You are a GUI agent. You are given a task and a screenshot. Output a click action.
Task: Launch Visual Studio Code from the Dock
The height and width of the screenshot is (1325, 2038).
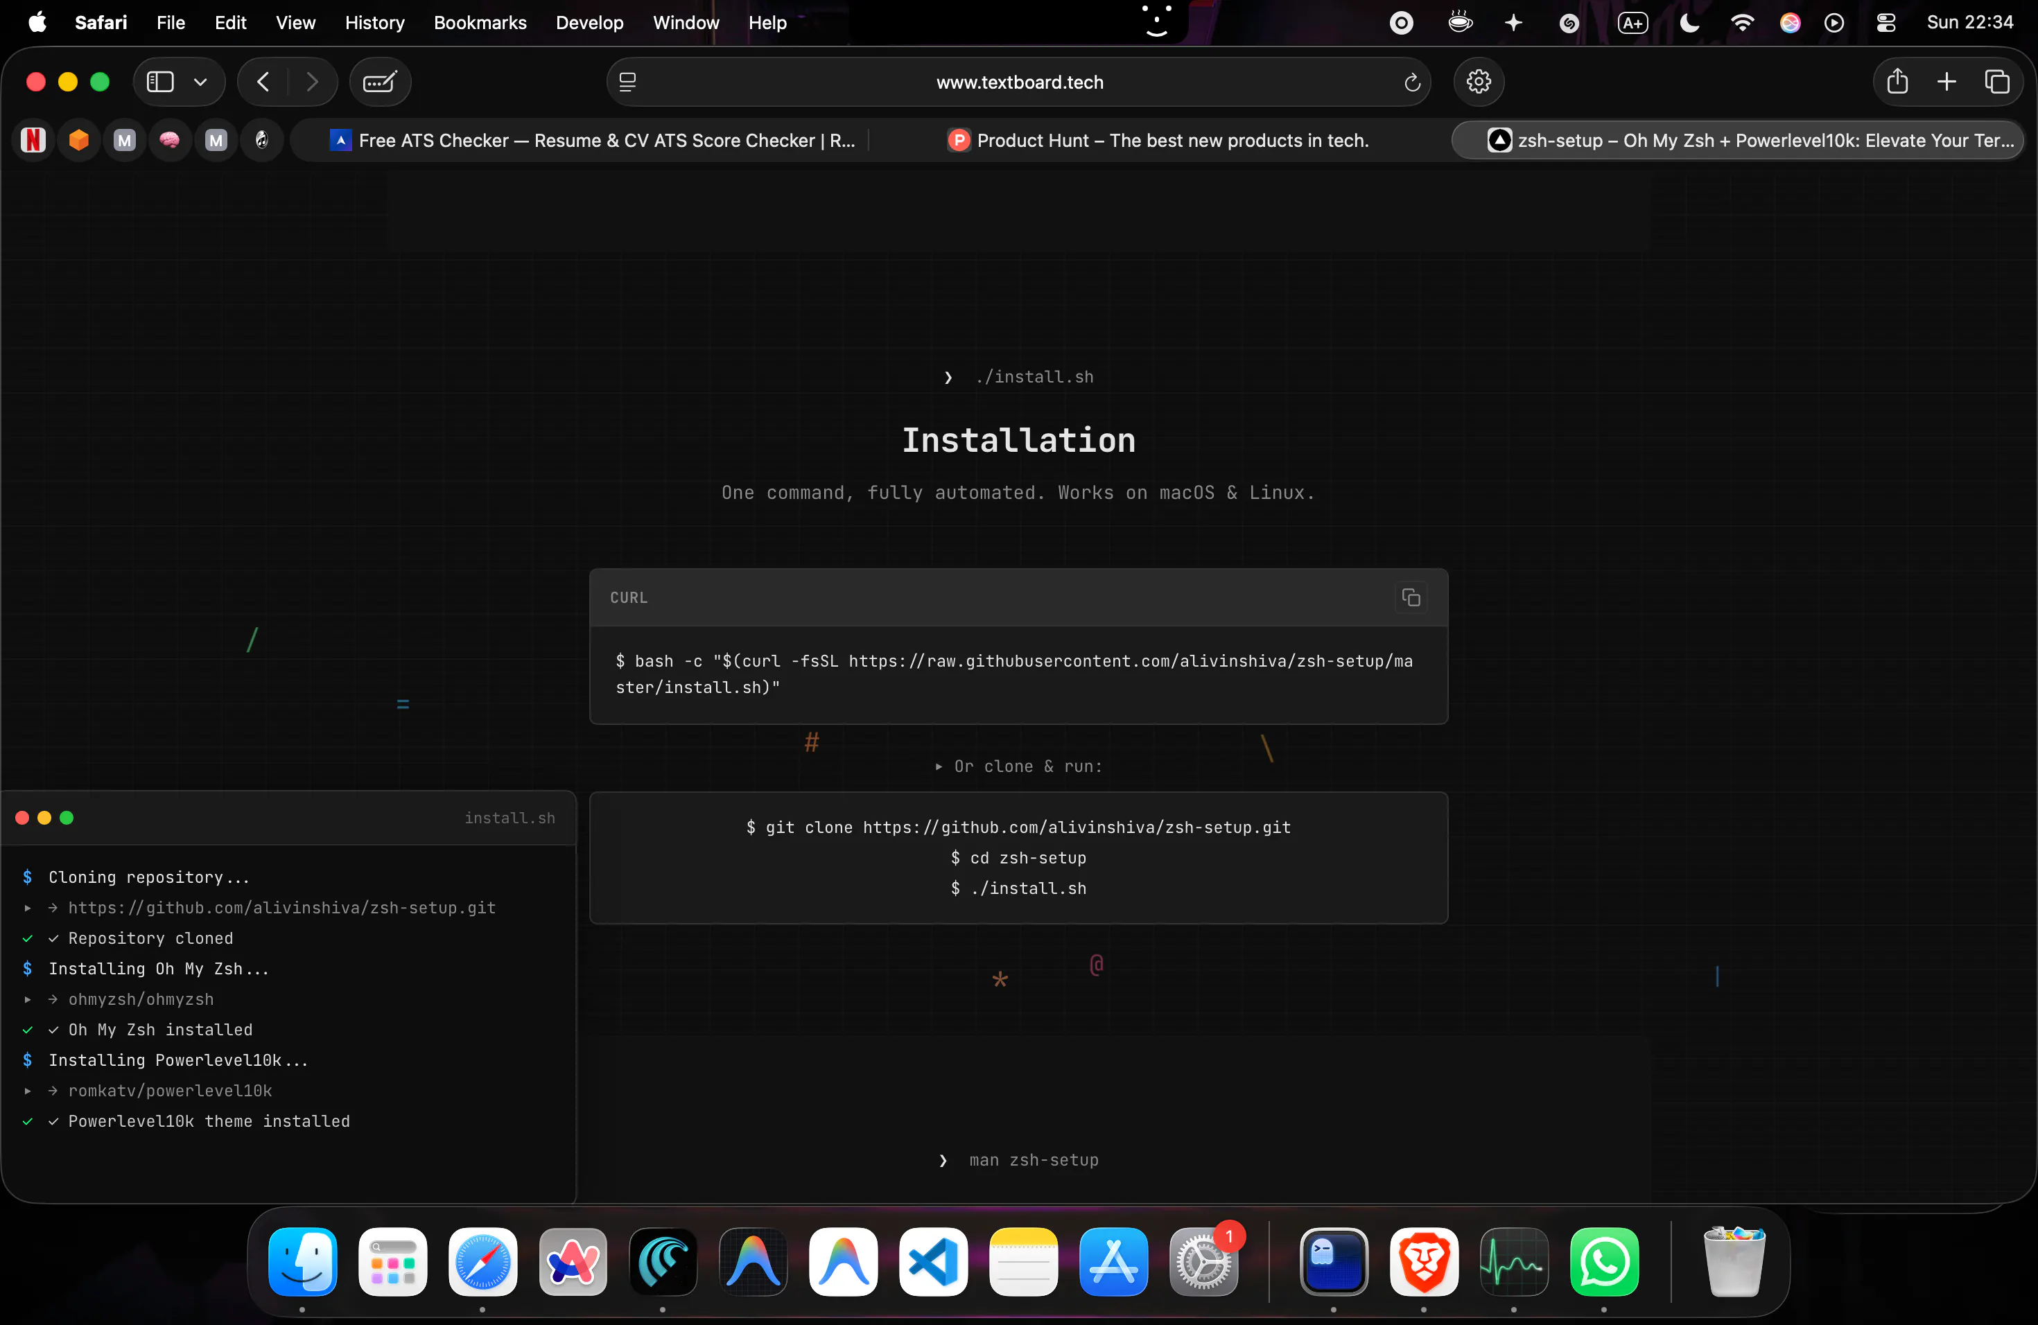pyautogui.click(x=933, y=1262)
